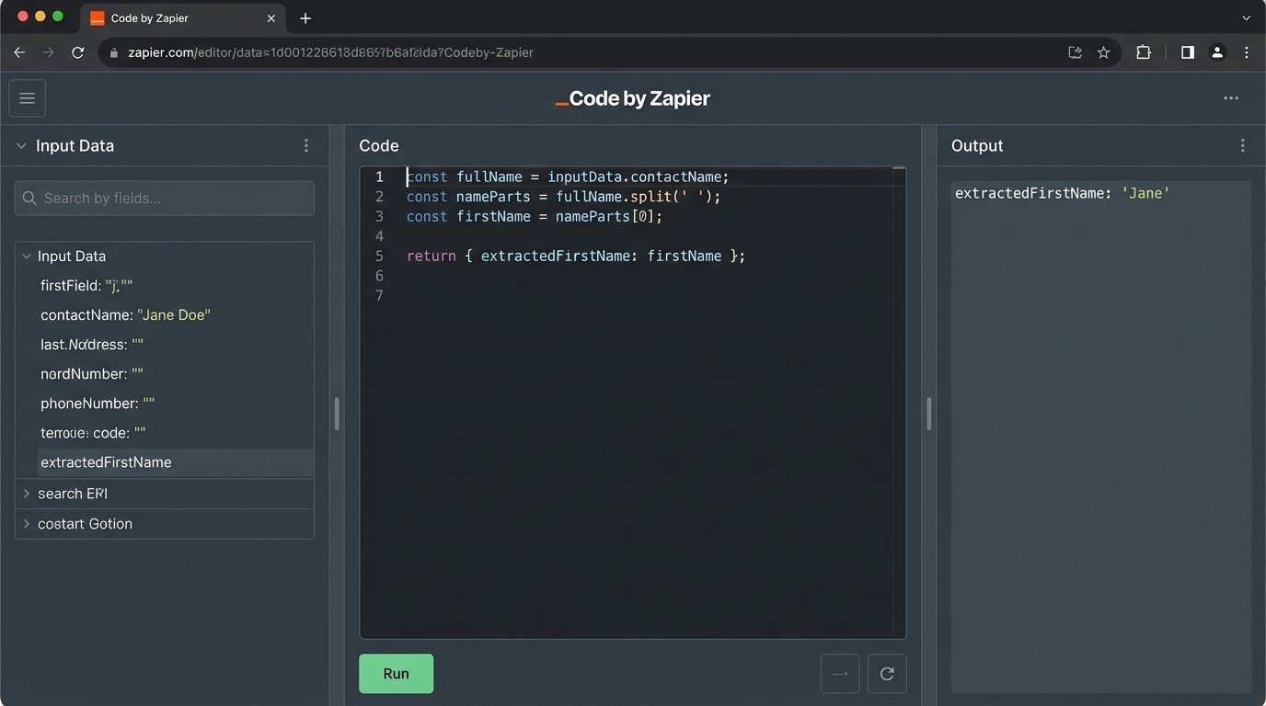This screenshot has height=706, width=1266.
Task: Open the browser address bar dropdown chevron
Action: [1246, 17]
